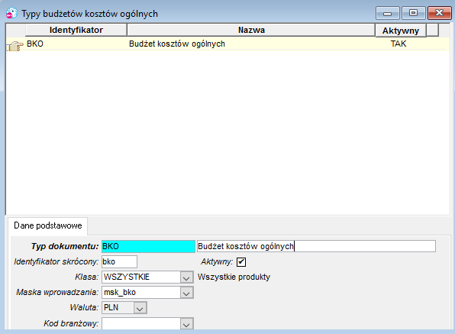Sort by the Aktywny column header
This screenshot has width=455, height=334.
pyautogui.click(x=401, y=31)
